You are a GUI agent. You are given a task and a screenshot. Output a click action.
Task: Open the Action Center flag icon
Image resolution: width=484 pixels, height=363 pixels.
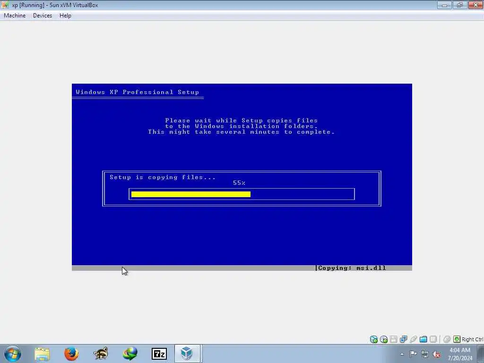(413, 354)
